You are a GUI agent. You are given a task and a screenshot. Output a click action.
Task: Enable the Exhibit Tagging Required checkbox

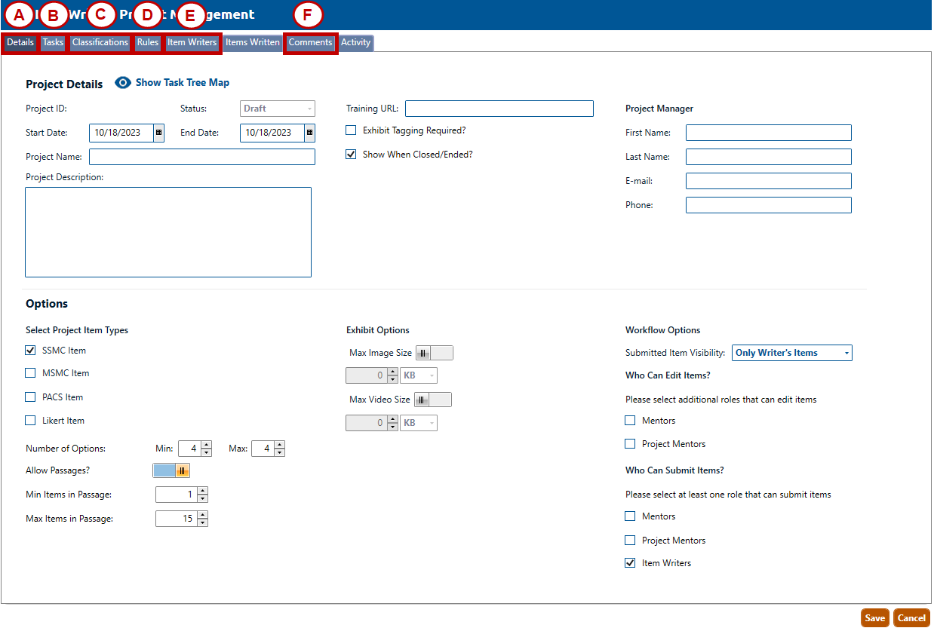pyautogui.click(x=351, y=130)
